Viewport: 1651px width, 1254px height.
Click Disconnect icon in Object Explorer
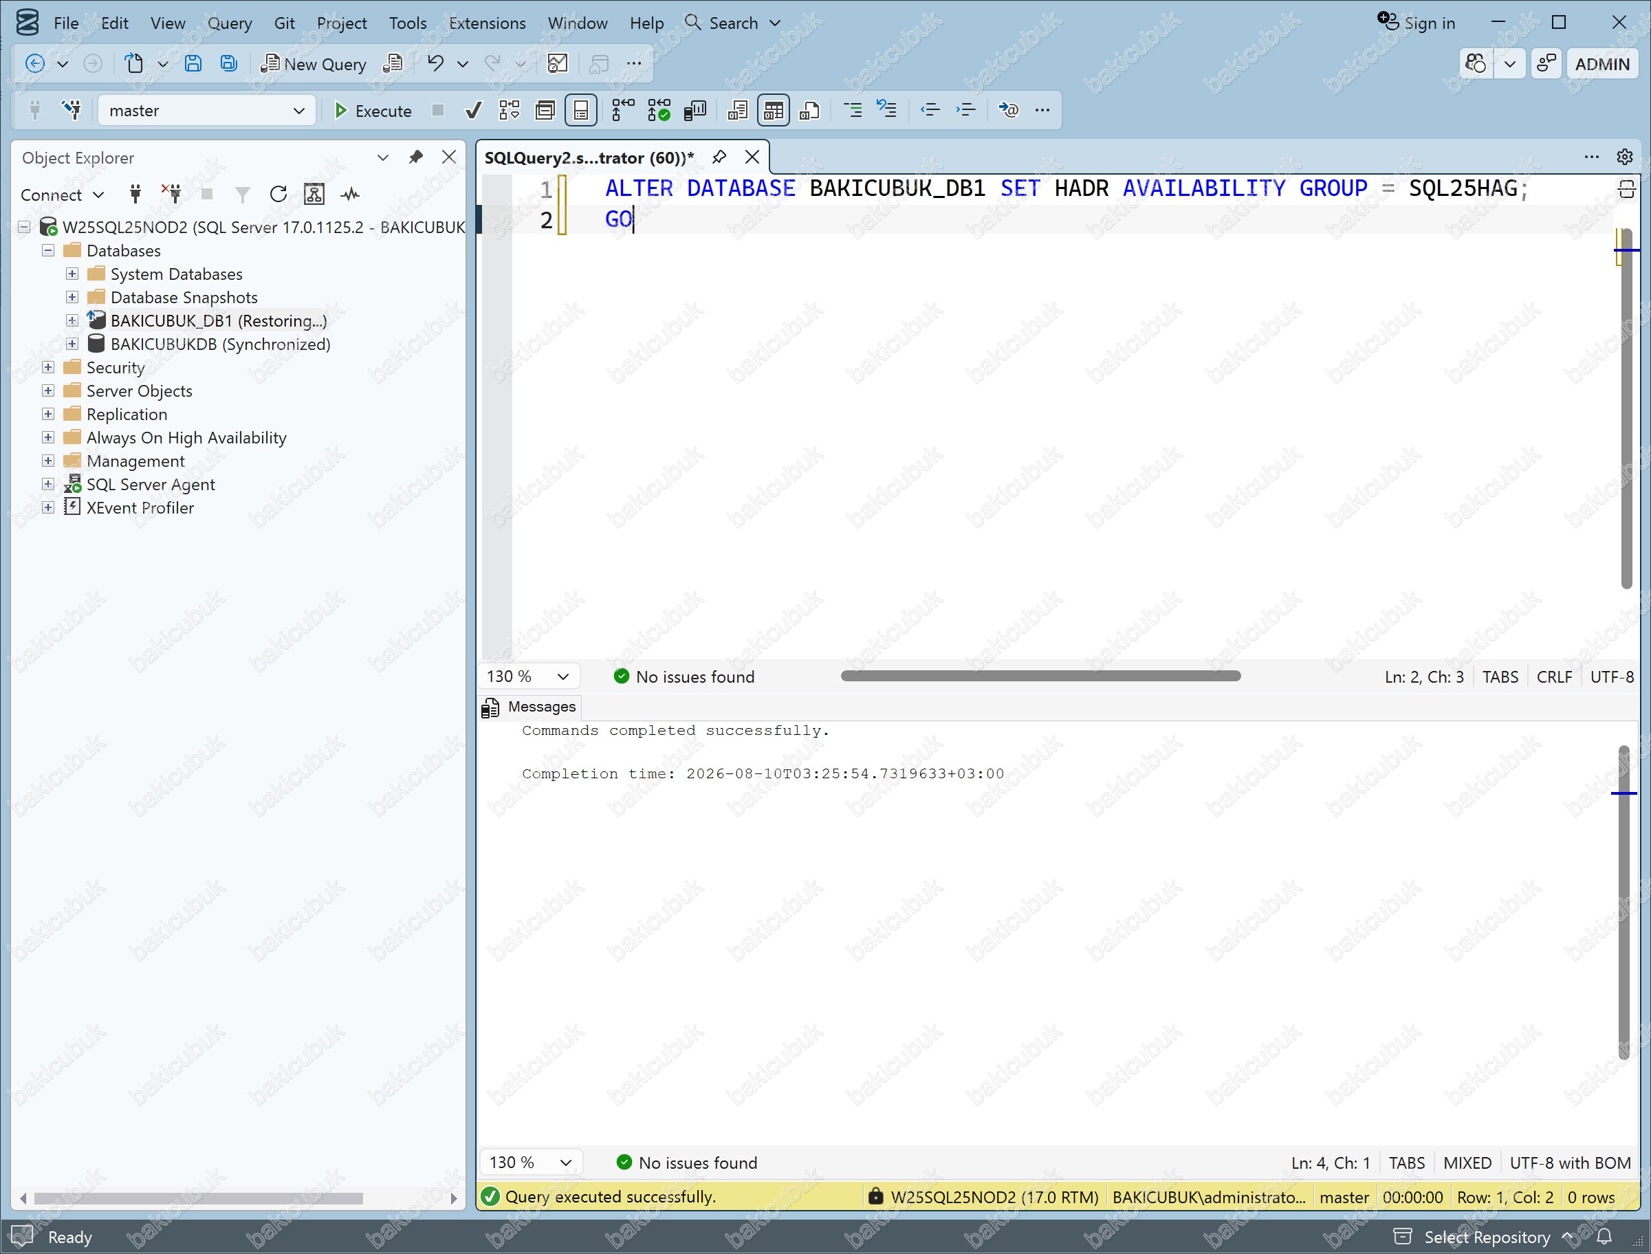tap(172, 195)
